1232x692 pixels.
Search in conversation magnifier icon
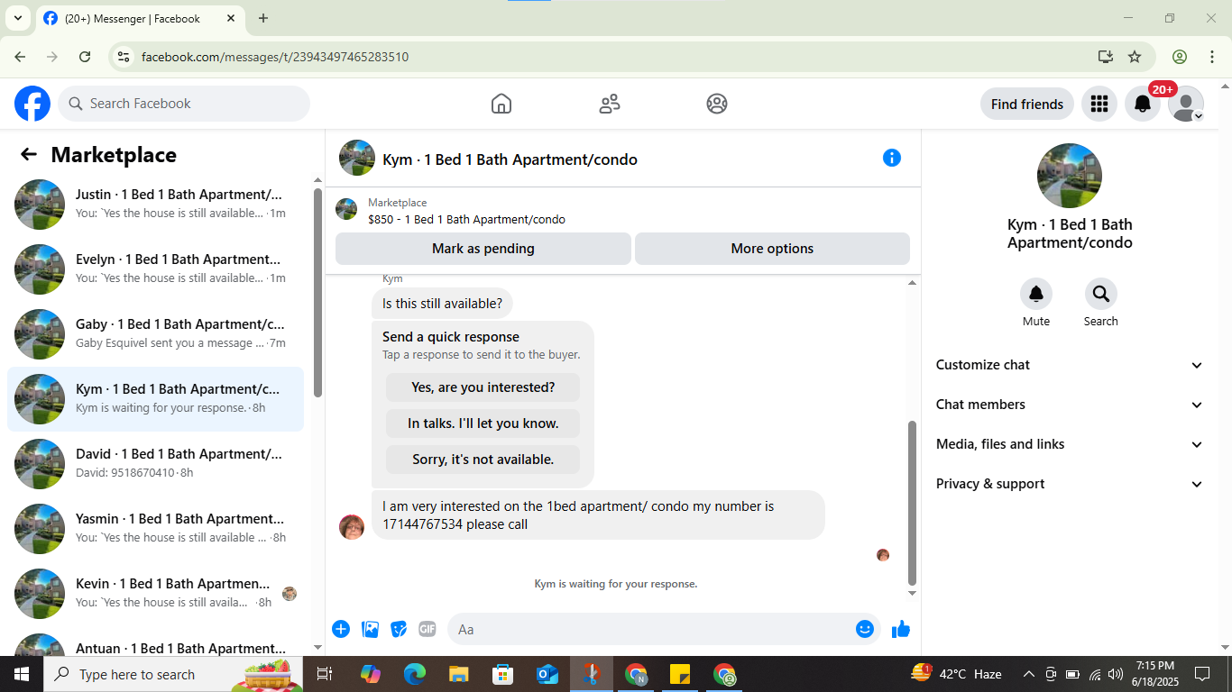[x=1101, y=294]
